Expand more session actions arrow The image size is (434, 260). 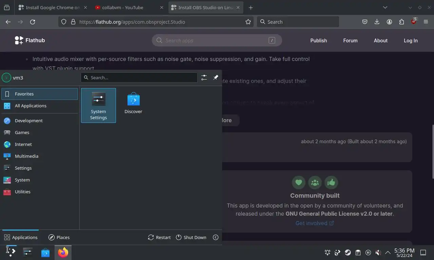point(216,237)
